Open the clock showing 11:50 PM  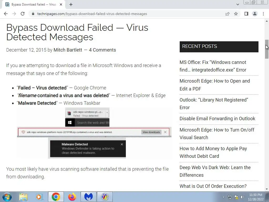coord(256,197)
